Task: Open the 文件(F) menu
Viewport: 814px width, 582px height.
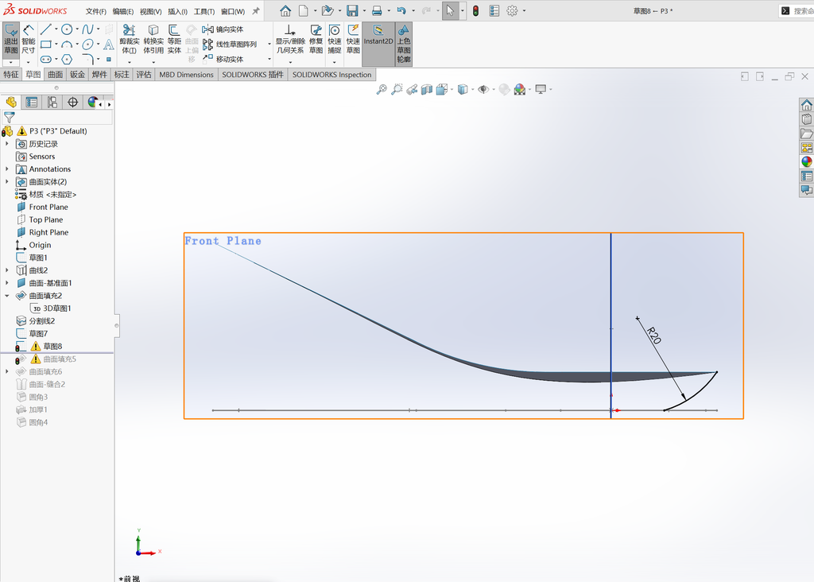Action: 96,11
